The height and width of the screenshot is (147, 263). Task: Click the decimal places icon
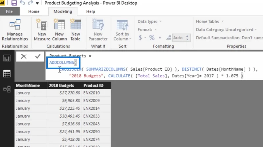[x=168, y=38]
